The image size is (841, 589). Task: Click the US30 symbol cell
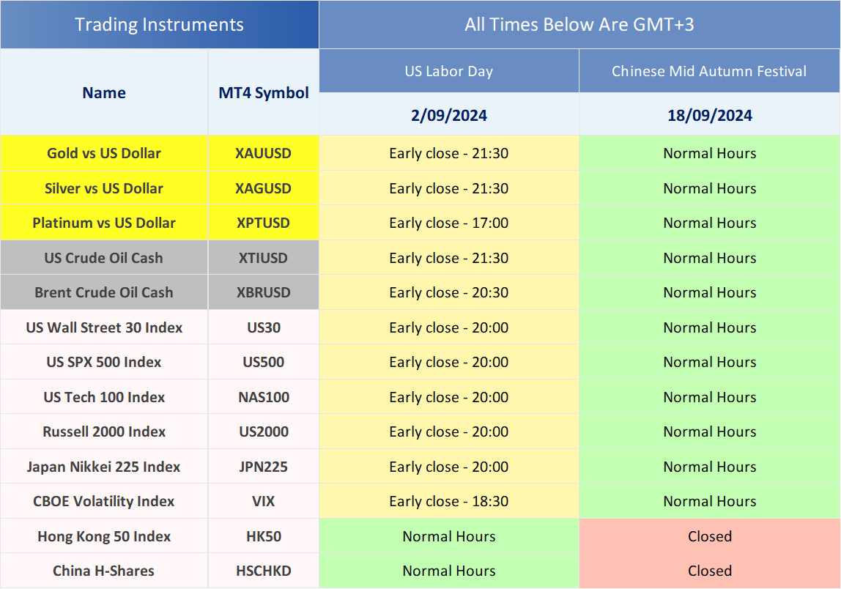263,327
